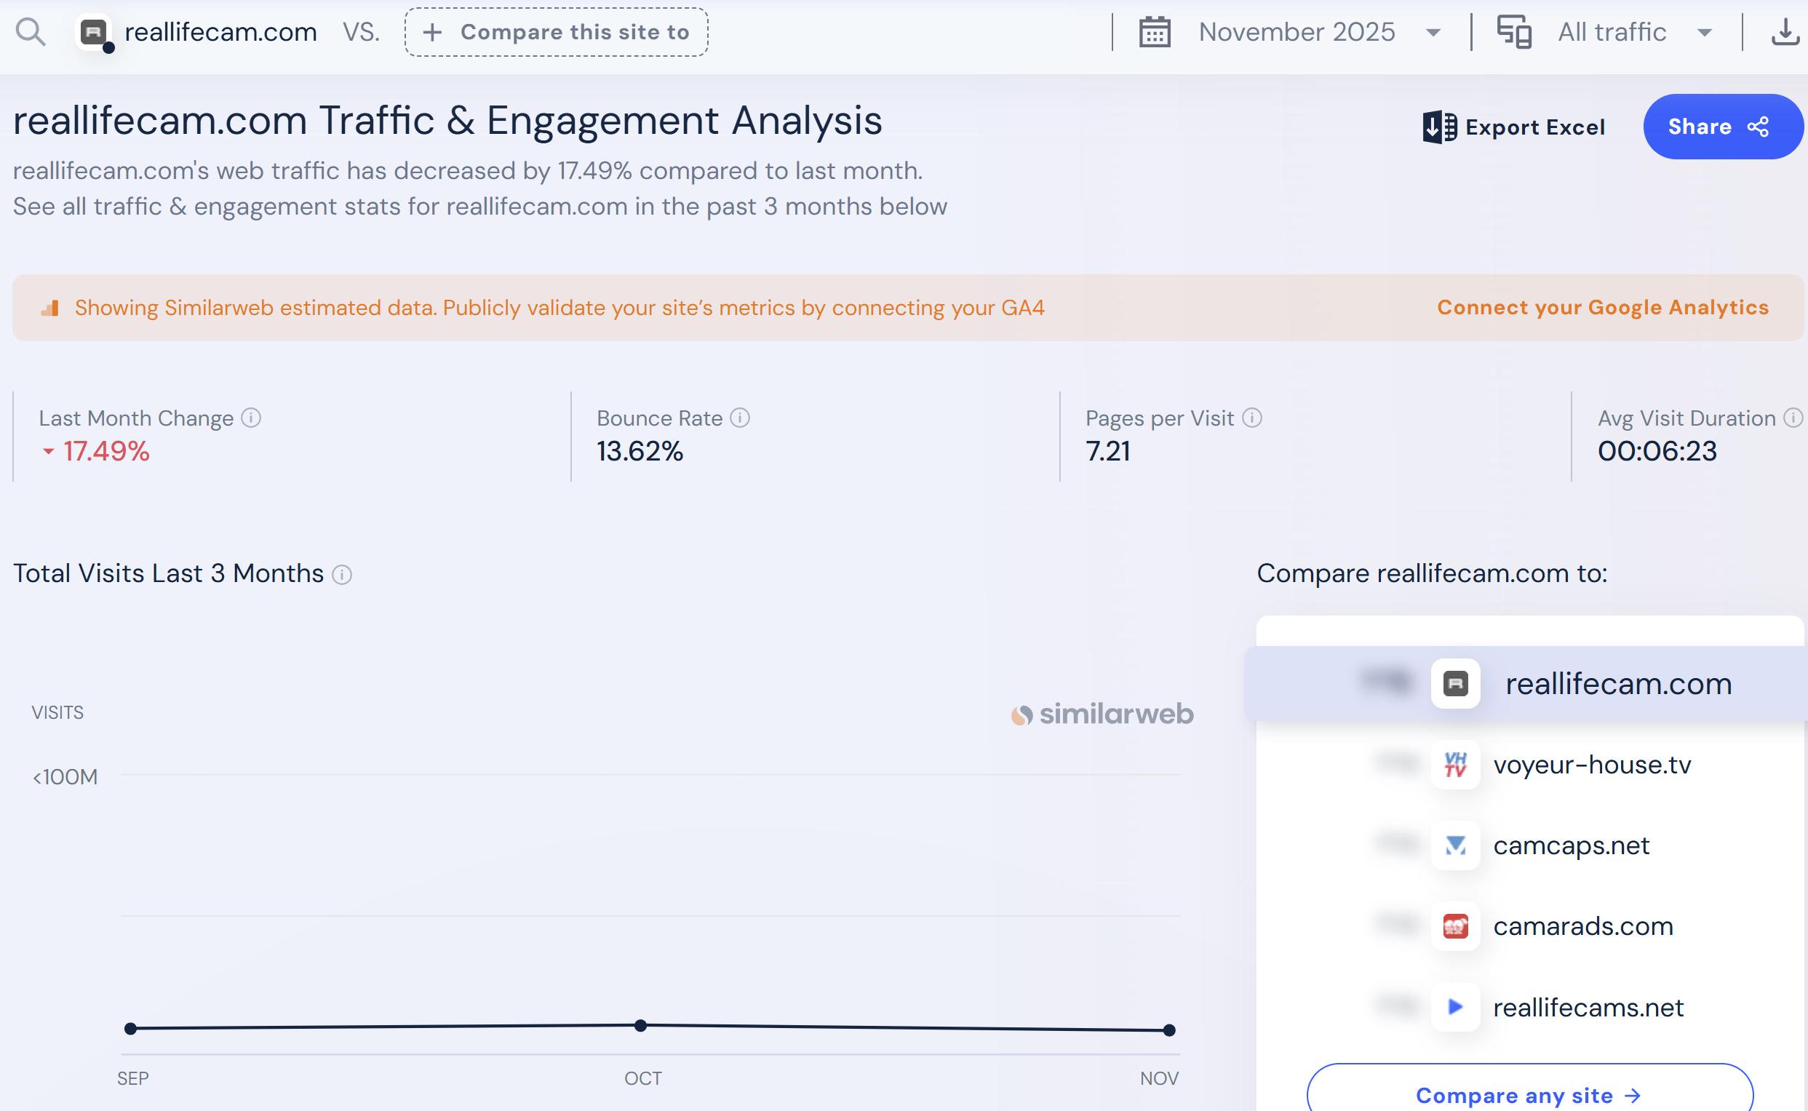Click the devices icon beside All traffic
1808x1111 pixels.
[x=1513, y=32]
